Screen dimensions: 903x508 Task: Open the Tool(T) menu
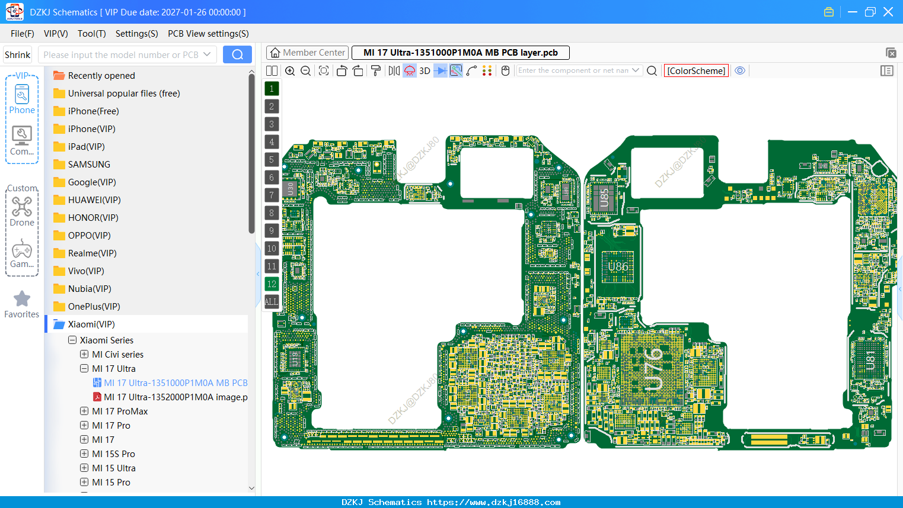(x=92, y=34)
